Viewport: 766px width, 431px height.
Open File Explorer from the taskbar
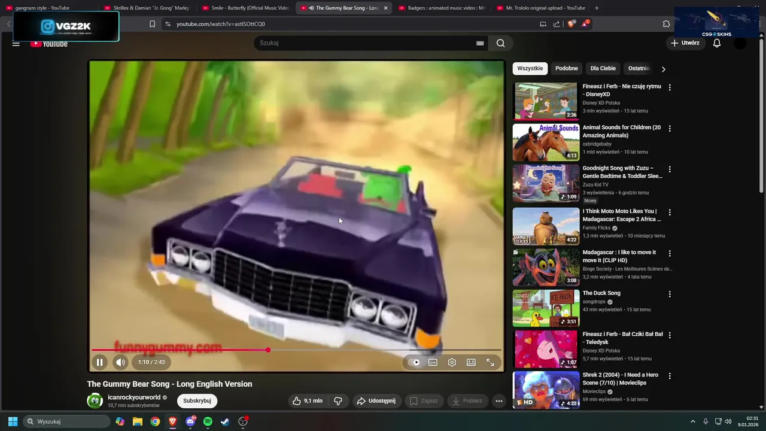[x=138, y=421]
